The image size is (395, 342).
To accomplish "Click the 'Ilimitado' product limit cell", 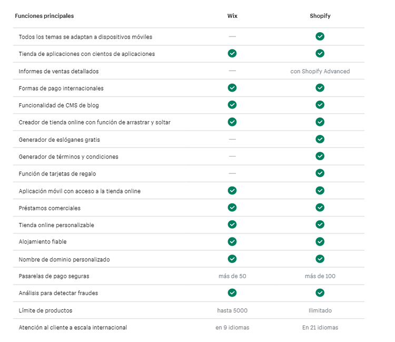I will [320, 310].
